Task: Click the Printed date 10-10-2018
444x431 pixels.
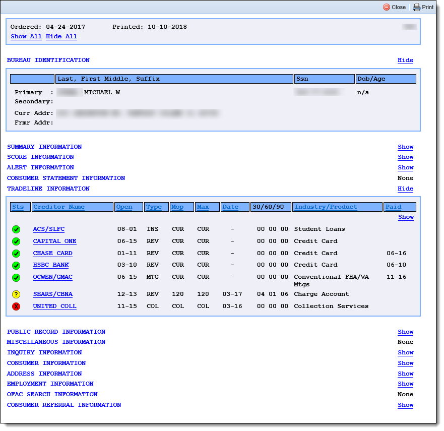Action: click(167, 27)
